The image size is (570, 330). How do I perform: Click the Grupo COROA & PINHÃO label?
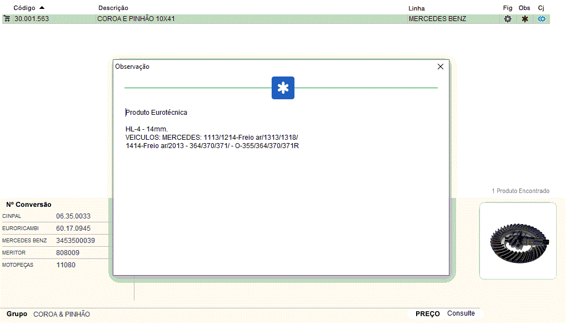click(61, 314)
